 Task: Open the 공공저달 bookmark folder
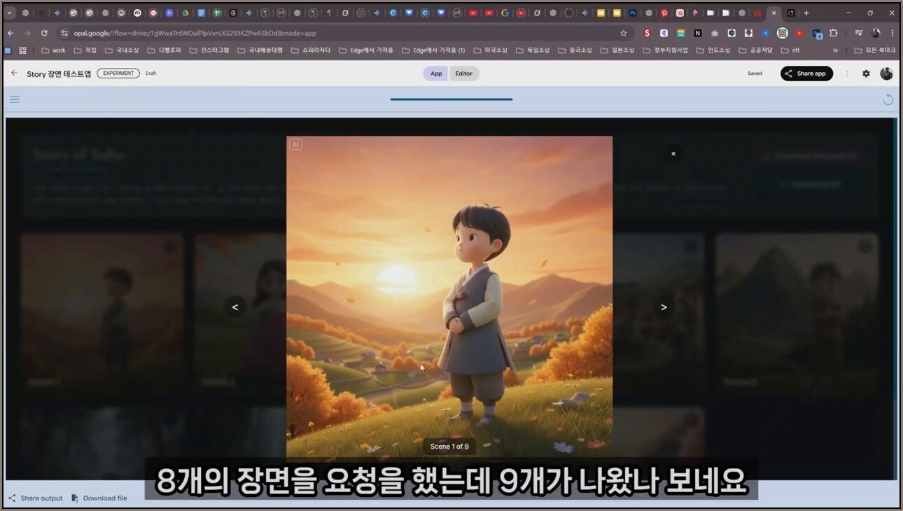point(755,50)
